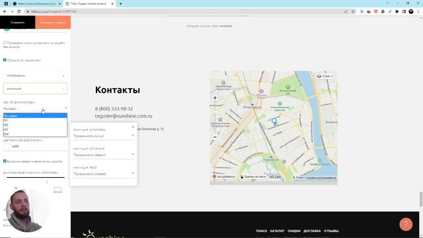Open the Chrome three-dot menu
This screenshot has width=423, height=238.
[418, 12]
